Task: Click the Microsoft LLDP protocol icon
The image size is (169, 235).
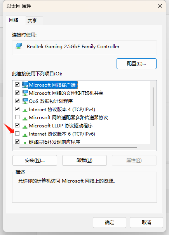Action: pos(25,127)
